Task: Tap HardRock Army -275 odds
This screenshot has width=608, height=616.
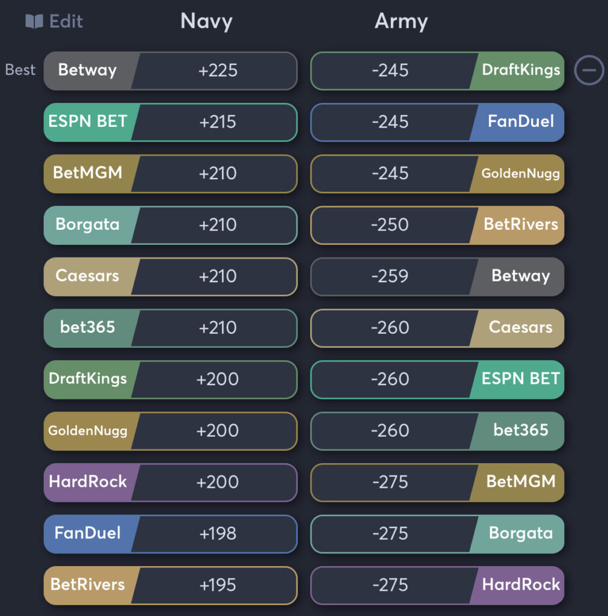Action: [437, 585]
